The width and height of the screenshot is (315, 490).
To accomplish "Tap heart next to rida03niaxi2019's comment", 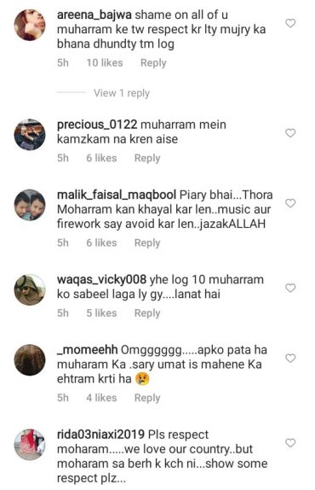I will (x=290, y=443).
